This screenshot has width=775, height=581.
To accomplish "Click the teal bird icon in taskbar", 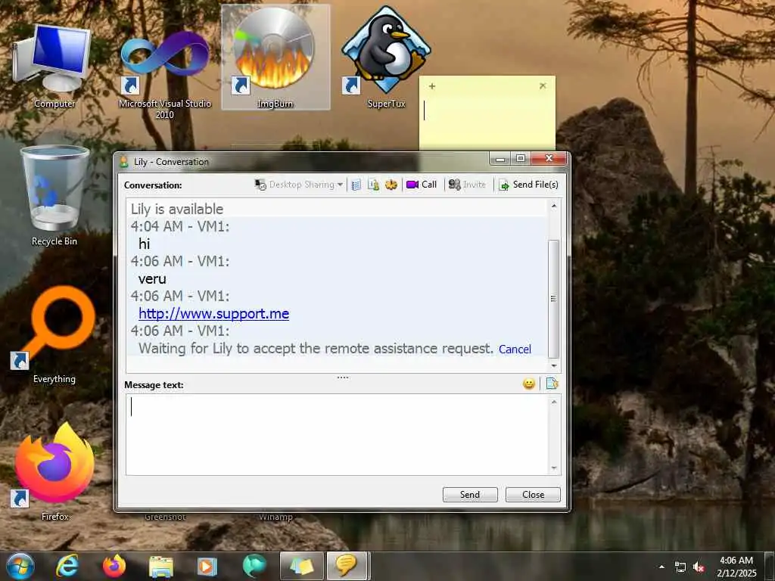I will (254, 566).
